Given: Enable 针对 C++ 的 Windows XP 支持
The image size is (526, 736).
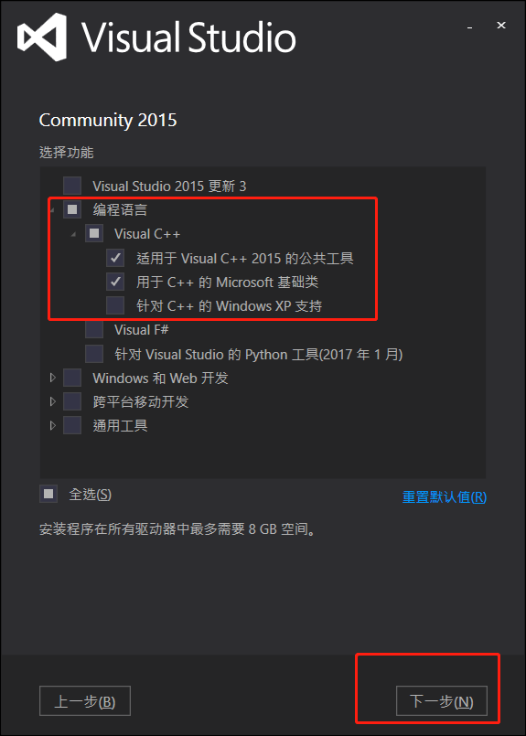Looking at the screenshot, I should point(115,305).
